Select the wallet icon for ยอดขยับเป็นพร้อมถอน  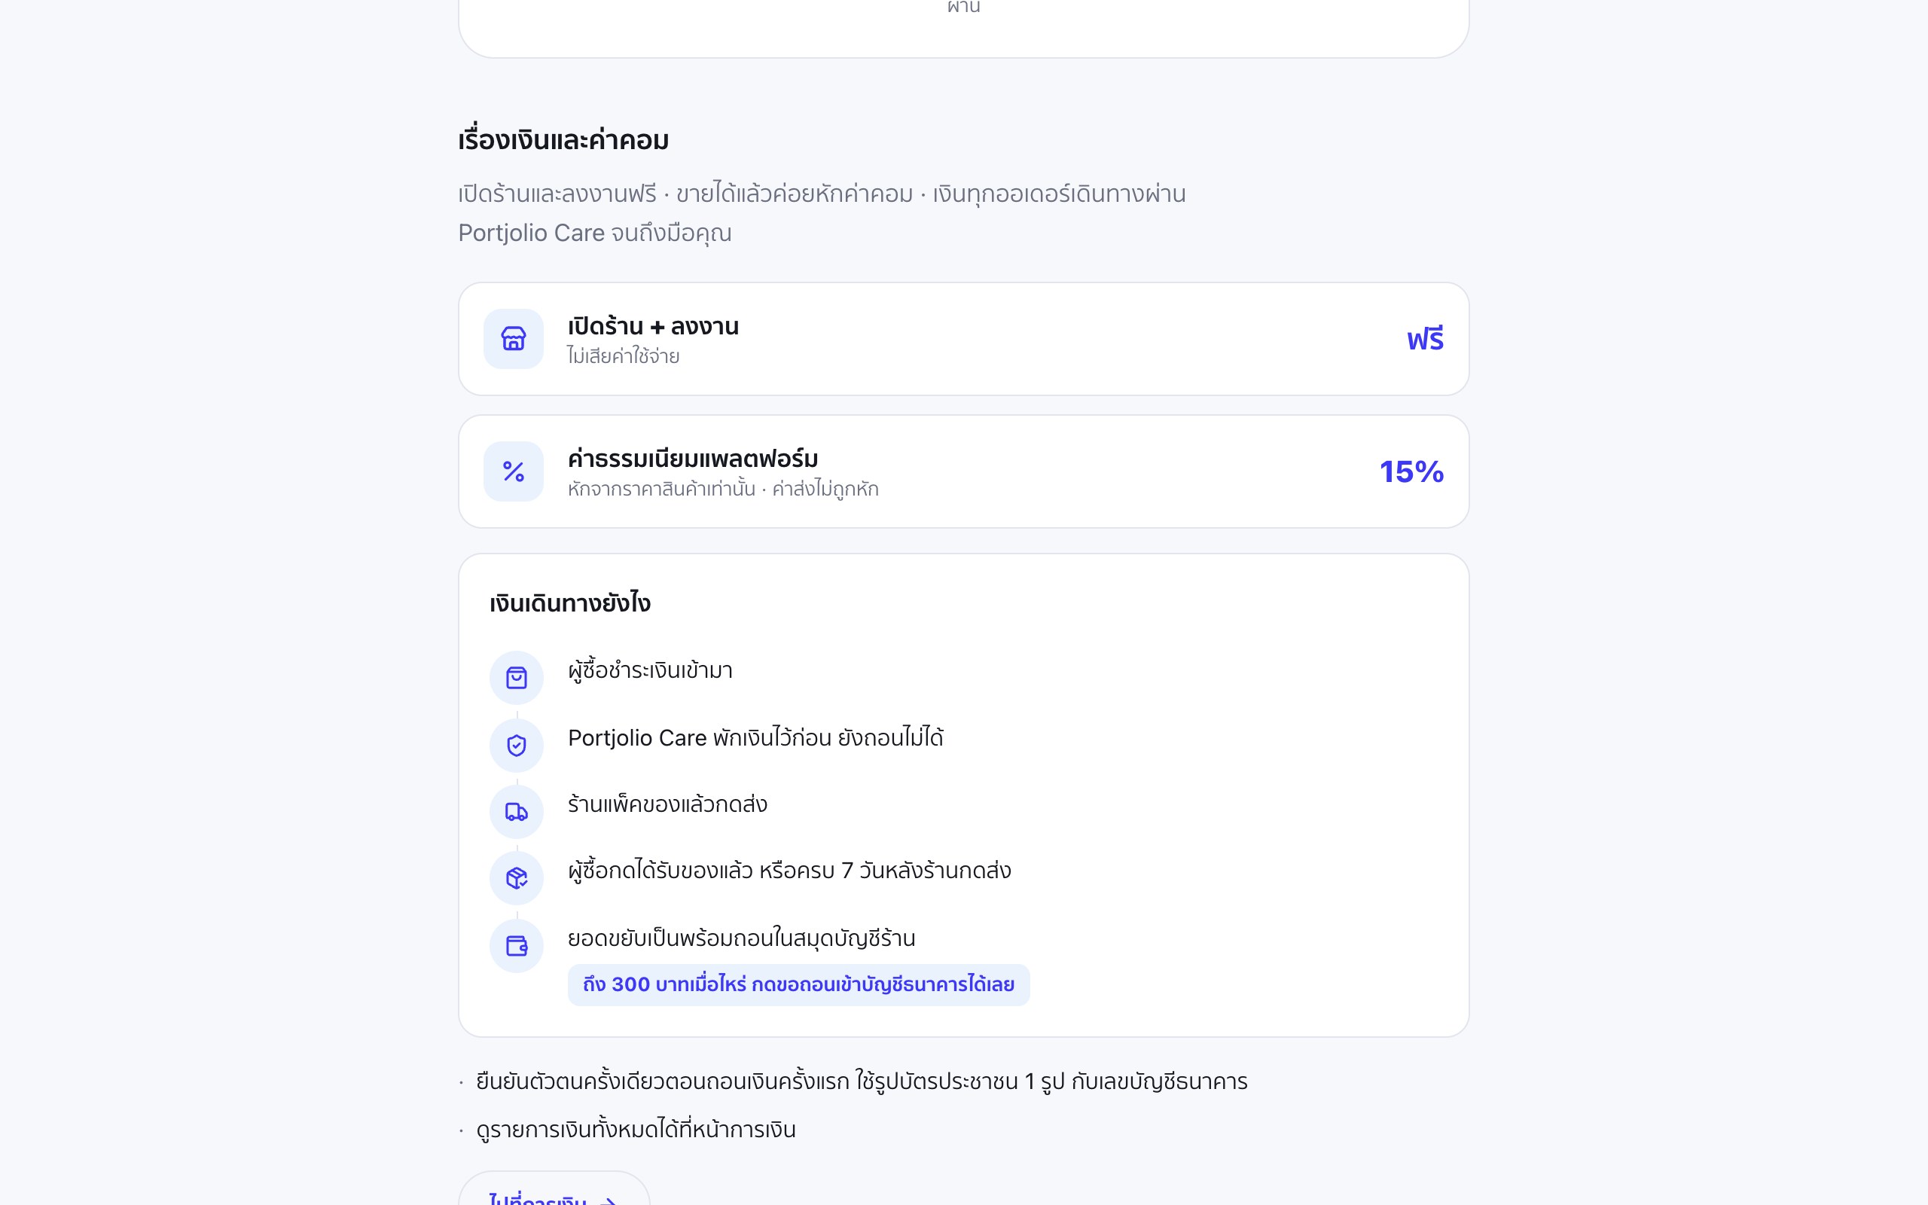click(516, 946)
